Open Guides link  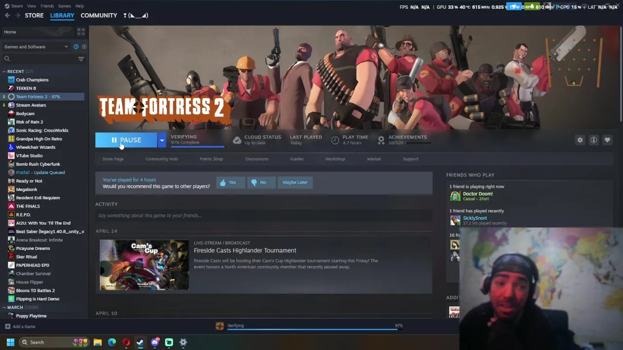297,159
